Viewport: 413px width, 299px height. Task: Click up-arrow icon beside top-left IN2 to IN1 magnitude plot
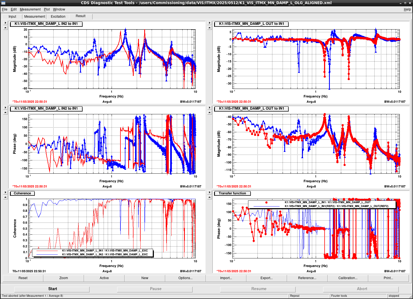coord(5,27)
